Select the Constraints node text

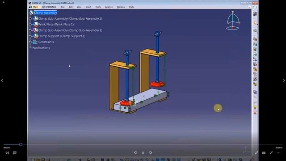pyautogui.click(x=46, y=42)
